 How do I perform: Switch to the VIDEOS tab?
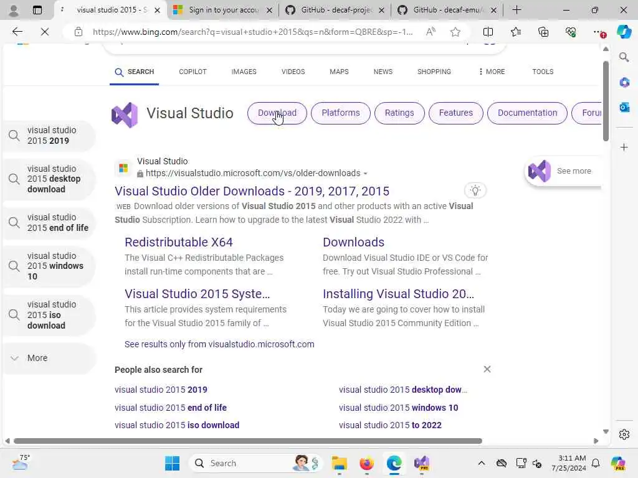[293, 72]
